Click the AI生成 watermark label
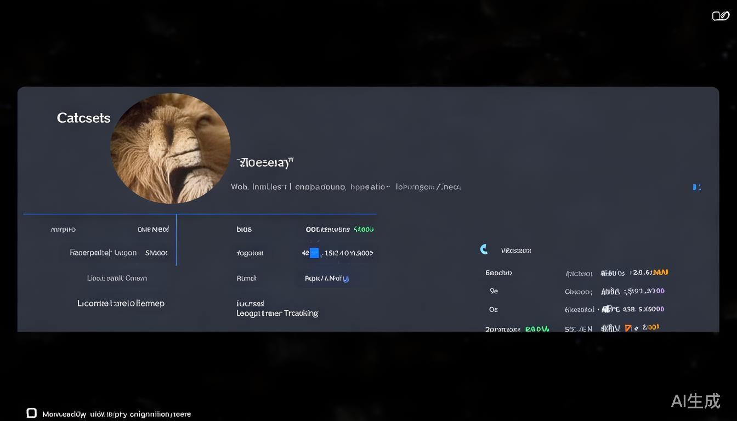The width and height of the screenshot is (737, 421). 695,401
